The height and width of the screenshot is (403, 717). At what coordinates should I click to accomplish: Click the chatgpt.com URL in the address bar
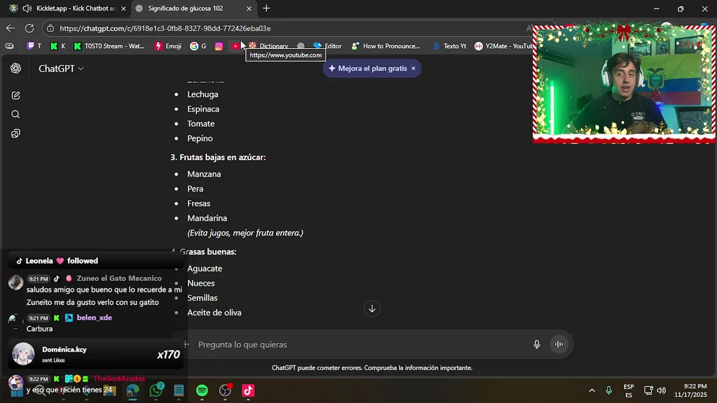click(x=165, y=28)
